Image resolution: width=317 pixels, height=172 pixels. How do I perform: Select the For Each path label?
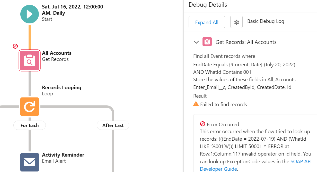(x=29, y=125)
